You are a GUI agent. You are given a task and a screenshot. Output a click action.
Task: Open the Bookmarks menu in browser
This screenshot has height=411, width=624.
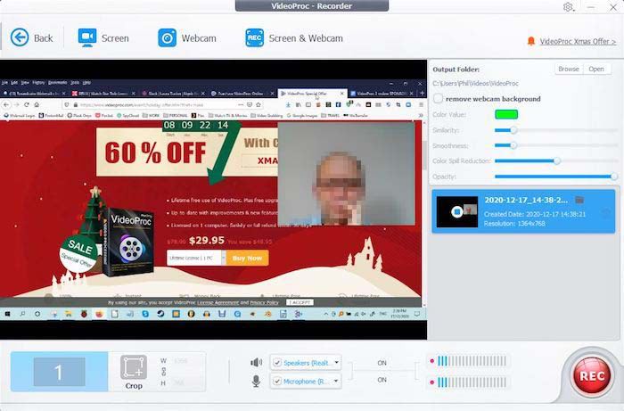click(x=57, y=82)
